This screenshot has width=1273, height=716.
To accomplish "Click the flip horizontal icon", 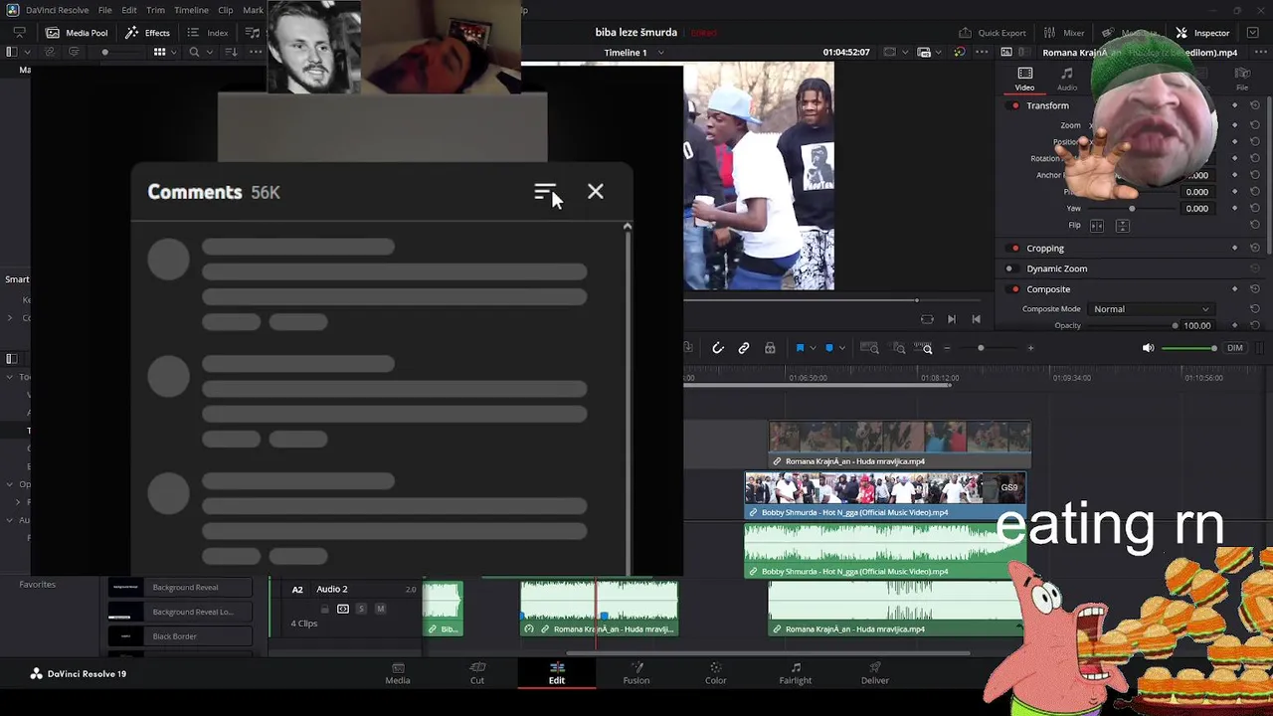I will (x=1097, y=226).
